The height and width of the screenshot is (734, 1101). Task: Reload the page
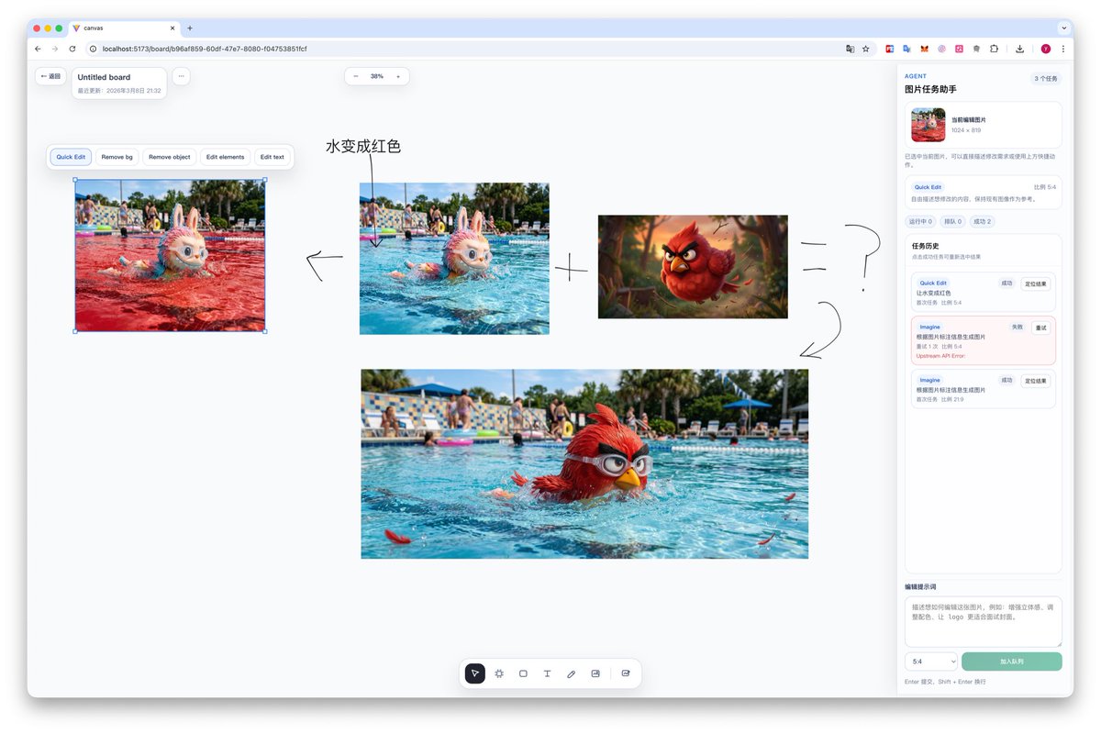[72, 49]
